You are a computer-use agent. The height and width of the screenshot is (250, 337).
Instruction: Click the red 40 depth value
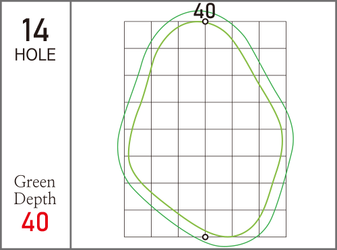(x=35, y=222)
